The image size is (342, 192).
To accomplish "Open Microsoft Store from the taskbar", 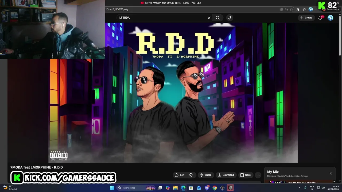I will pos(191,188).
